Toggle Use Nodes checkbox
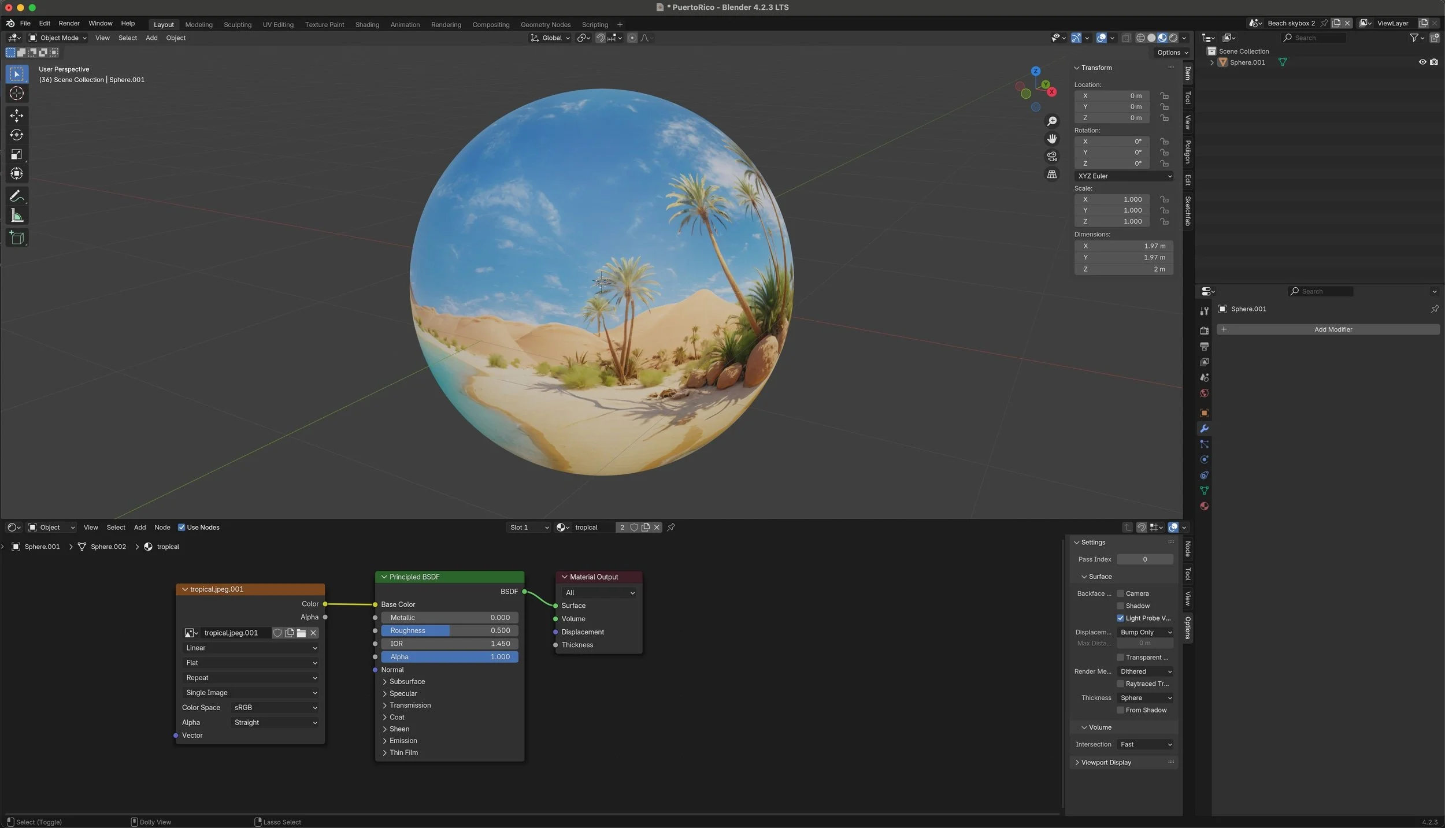The height and width of the screenshot is (828, 1445). (x=181, y=527)
